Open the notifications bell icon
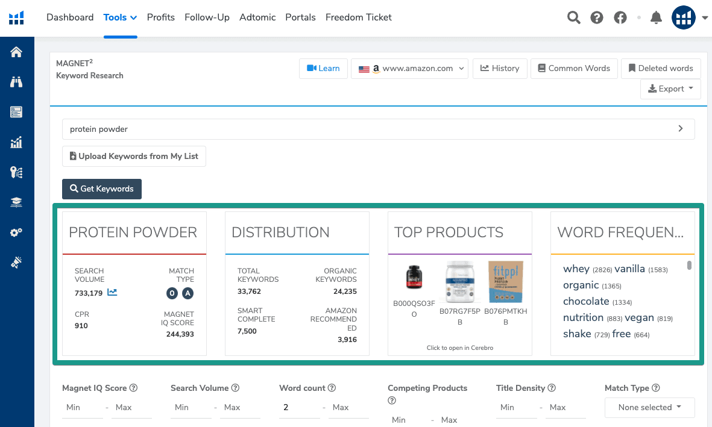 656,17
